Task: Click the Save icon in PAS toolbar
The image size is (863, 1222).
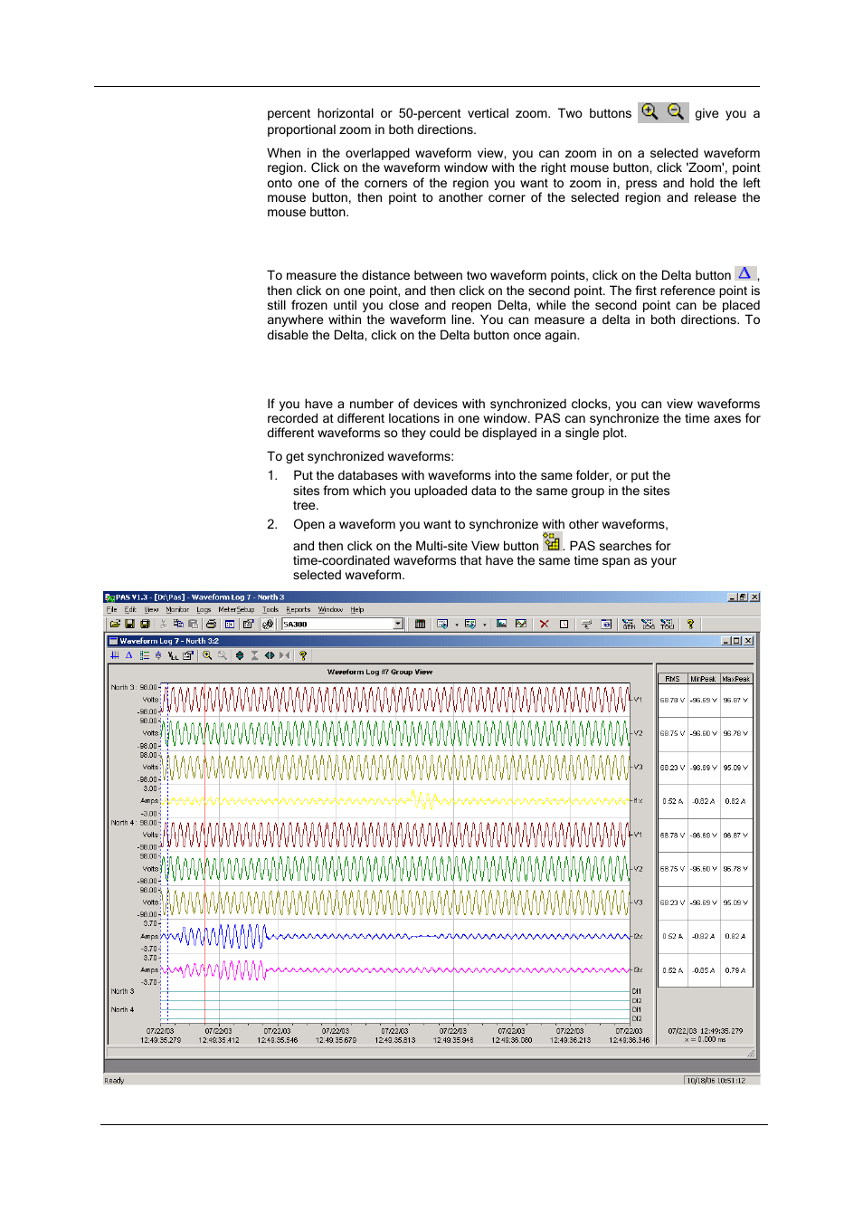Action: [130, 624]
